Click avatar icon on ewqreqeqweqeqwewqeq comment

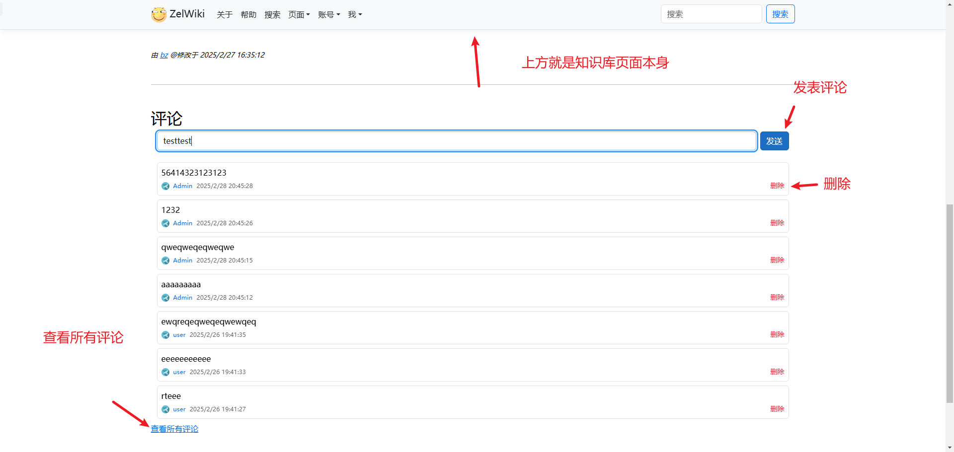165,335
